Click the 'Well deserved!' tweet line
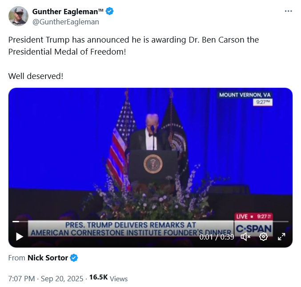The image size is (301, 287). pyautogui.click(x=36, y=76)
